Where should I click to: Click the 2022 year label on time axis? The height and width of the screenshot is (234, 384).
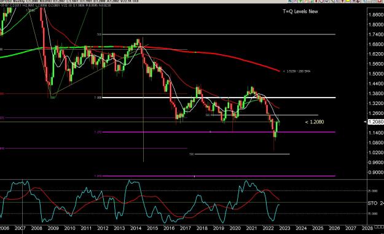(268, 228)
